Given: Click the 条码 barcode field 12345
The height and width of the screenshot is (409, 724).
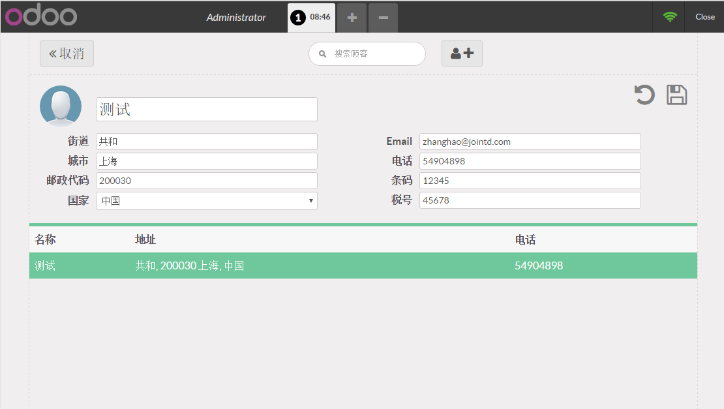Looking at the screenshot, I should click(x=530, y=181).
